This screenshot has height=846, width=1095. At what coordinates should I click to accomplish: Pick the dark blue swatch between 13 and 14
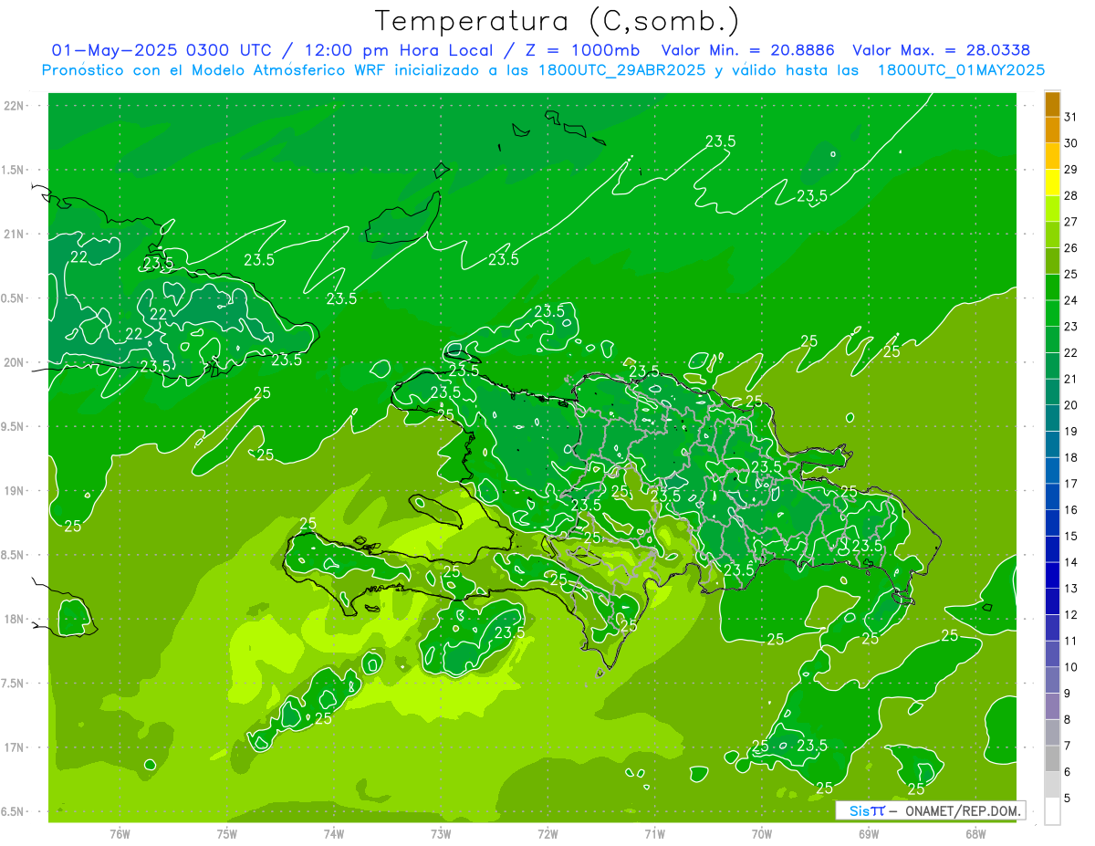click(x=1052, y=575)
